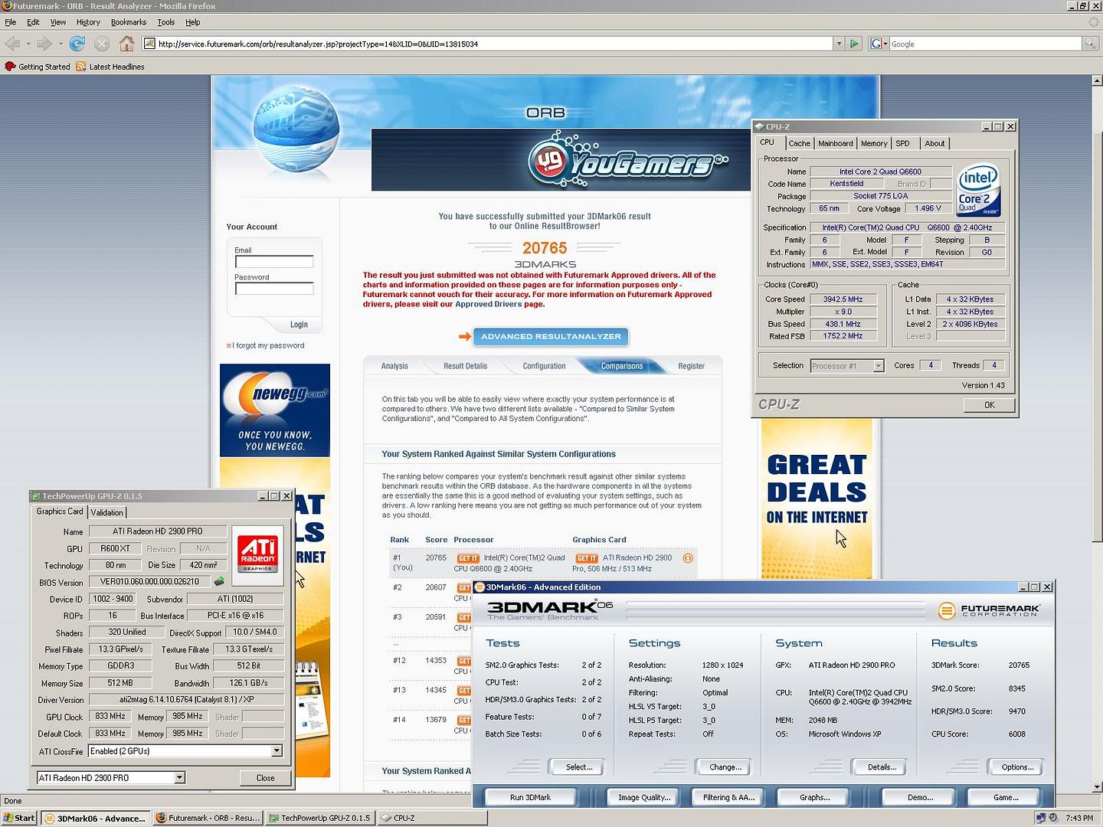
Task: Open Filtering & AA... in 3DMark06
Action: 728,797
